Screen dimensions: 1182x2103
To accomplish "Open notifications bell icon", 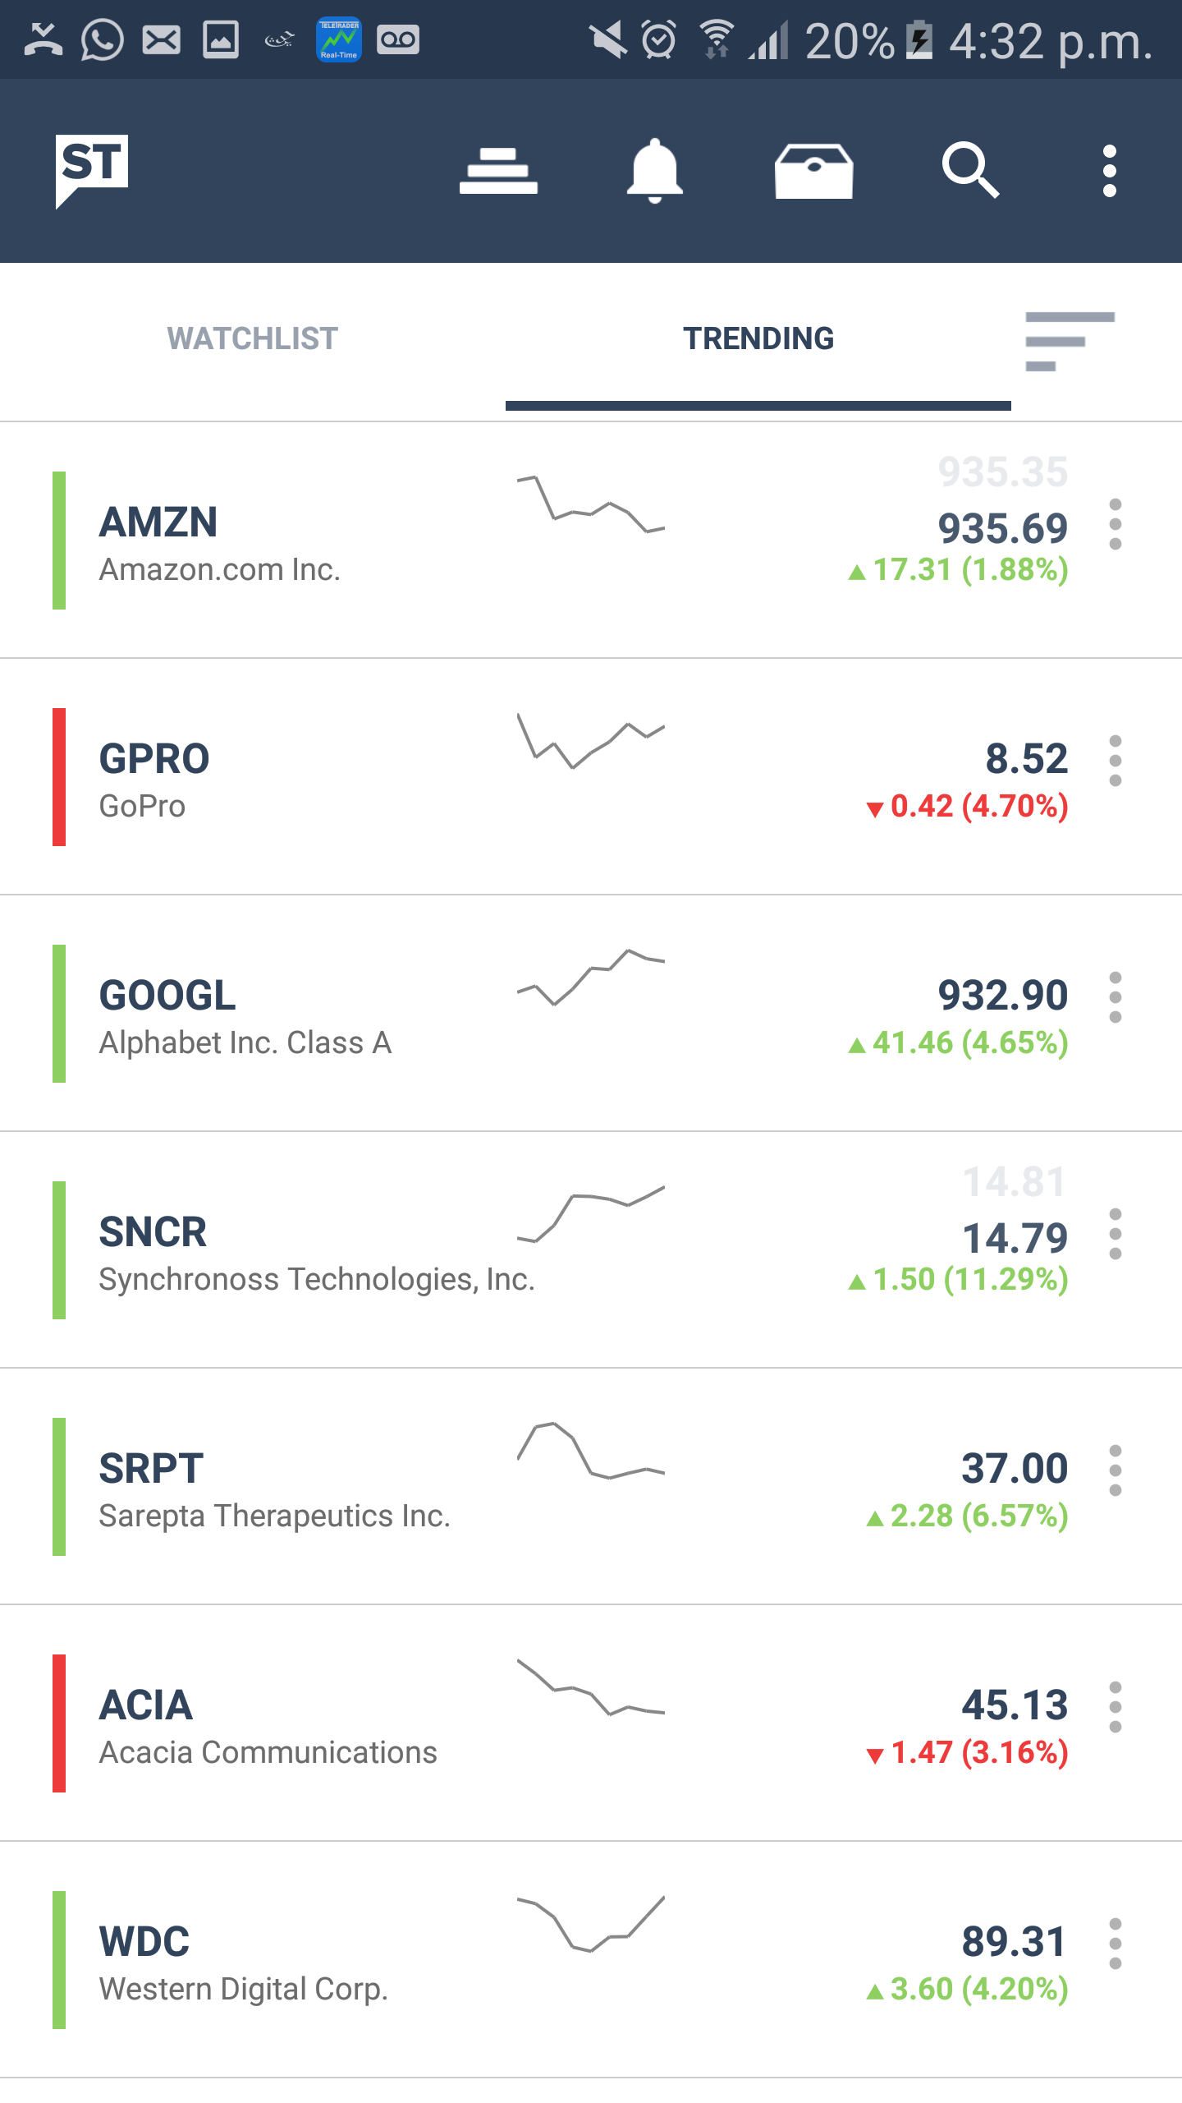I will [654, 171].
